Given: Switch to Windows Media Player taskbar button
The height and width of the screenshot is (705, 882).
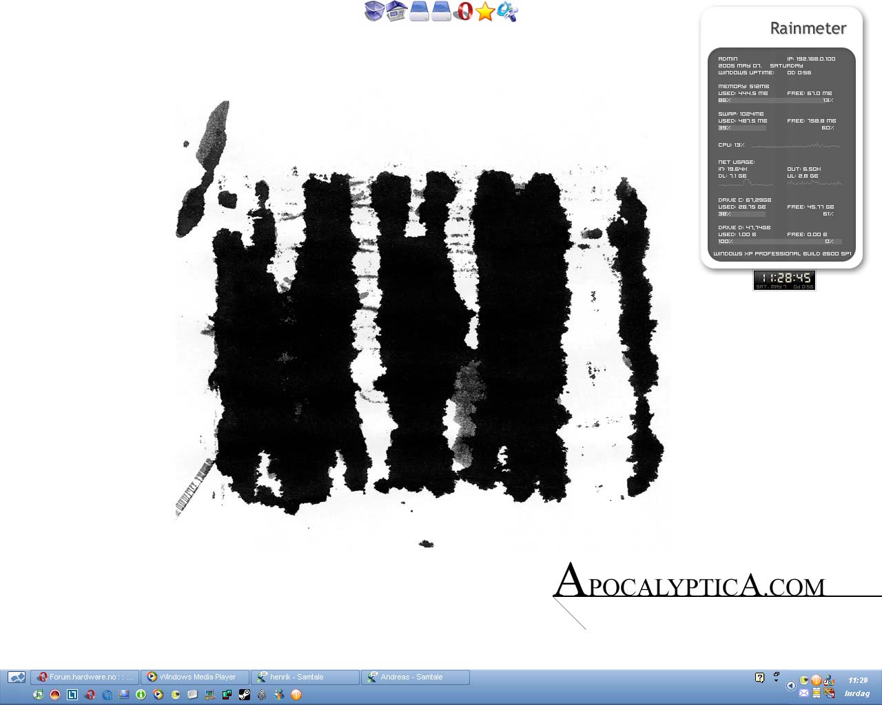Looking at the screenshot, I should 196,677.
